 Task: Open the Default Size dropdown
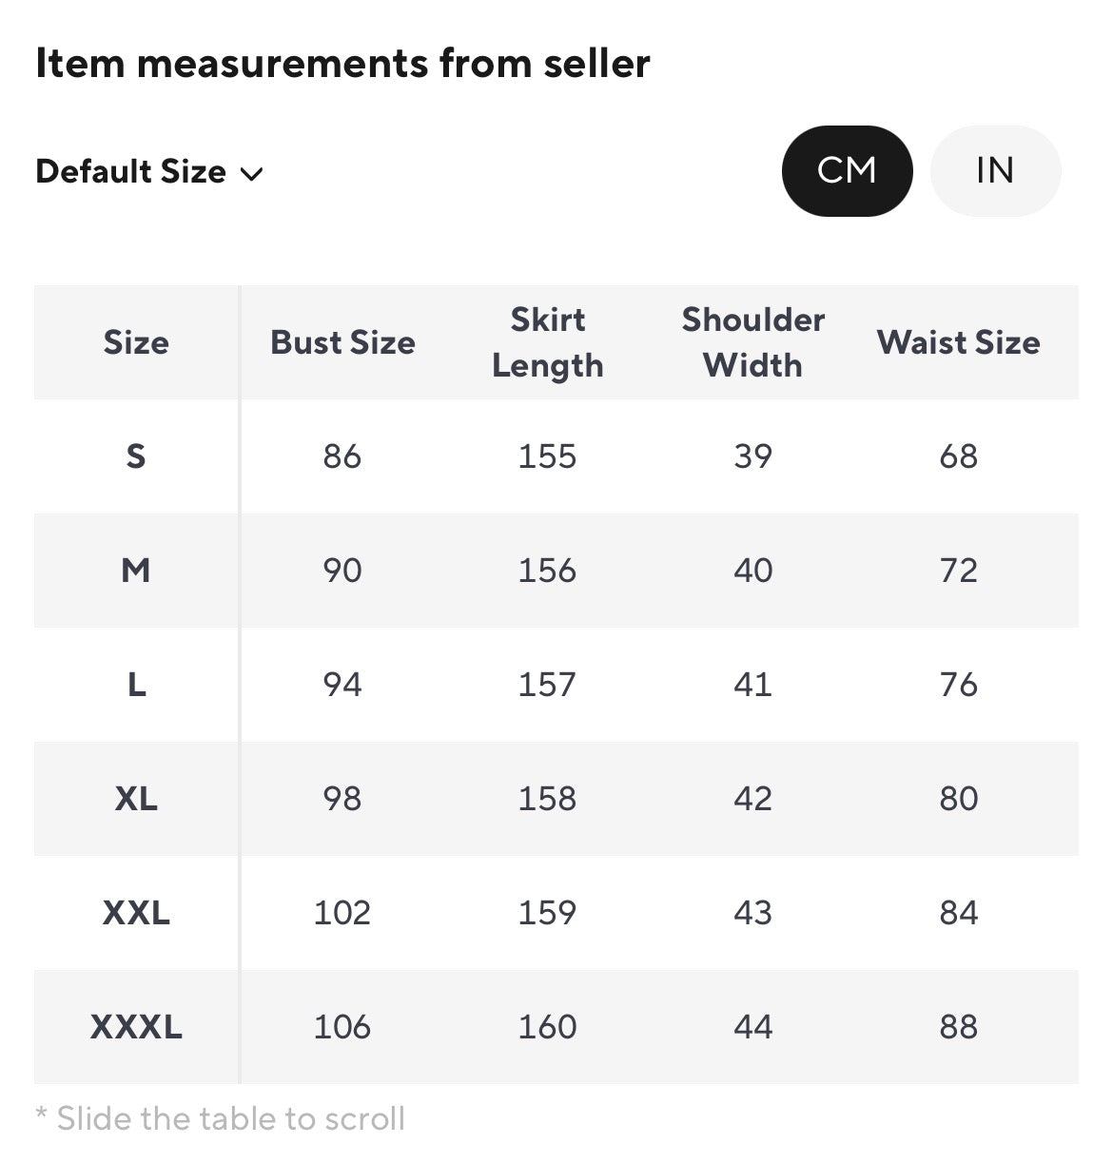[x=149, y=172]
